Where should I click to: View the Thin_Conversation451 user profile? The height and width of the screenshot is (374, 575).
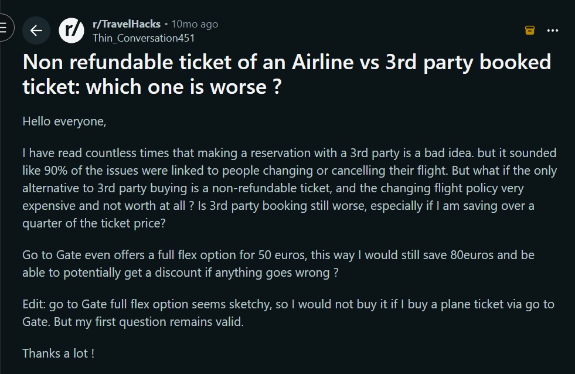point(144,38)
